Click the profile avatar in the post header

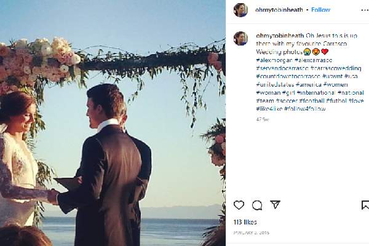(240, 10)
